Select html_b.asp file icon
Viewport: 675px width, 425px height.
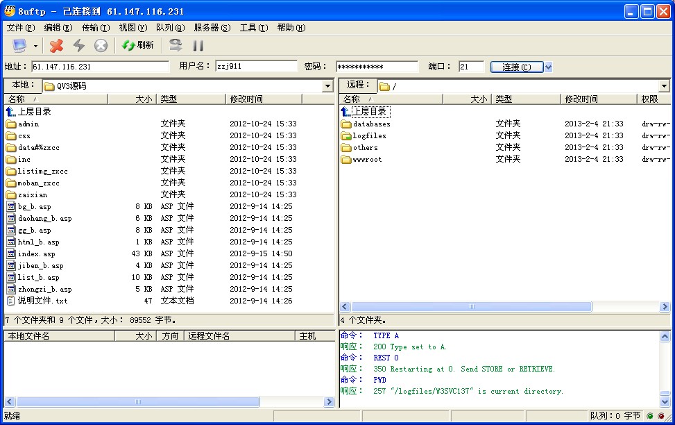pos(11,242)
